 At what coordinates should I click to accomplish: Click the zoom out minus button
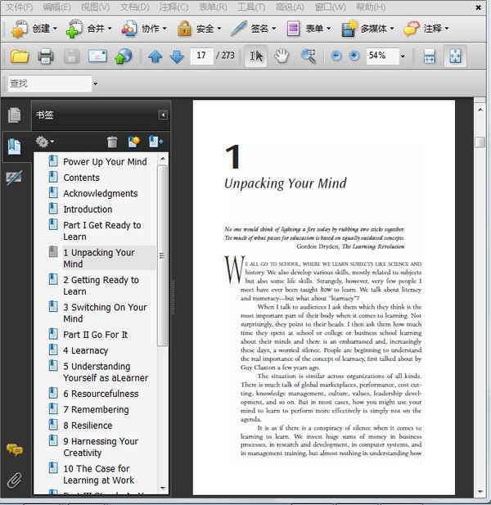336,56
